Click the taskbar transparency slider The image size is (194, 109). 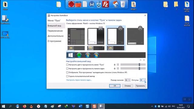(x=133, y=68)
